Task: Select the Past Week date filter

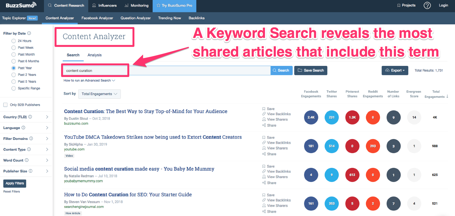Action: (x=14, y=48)
